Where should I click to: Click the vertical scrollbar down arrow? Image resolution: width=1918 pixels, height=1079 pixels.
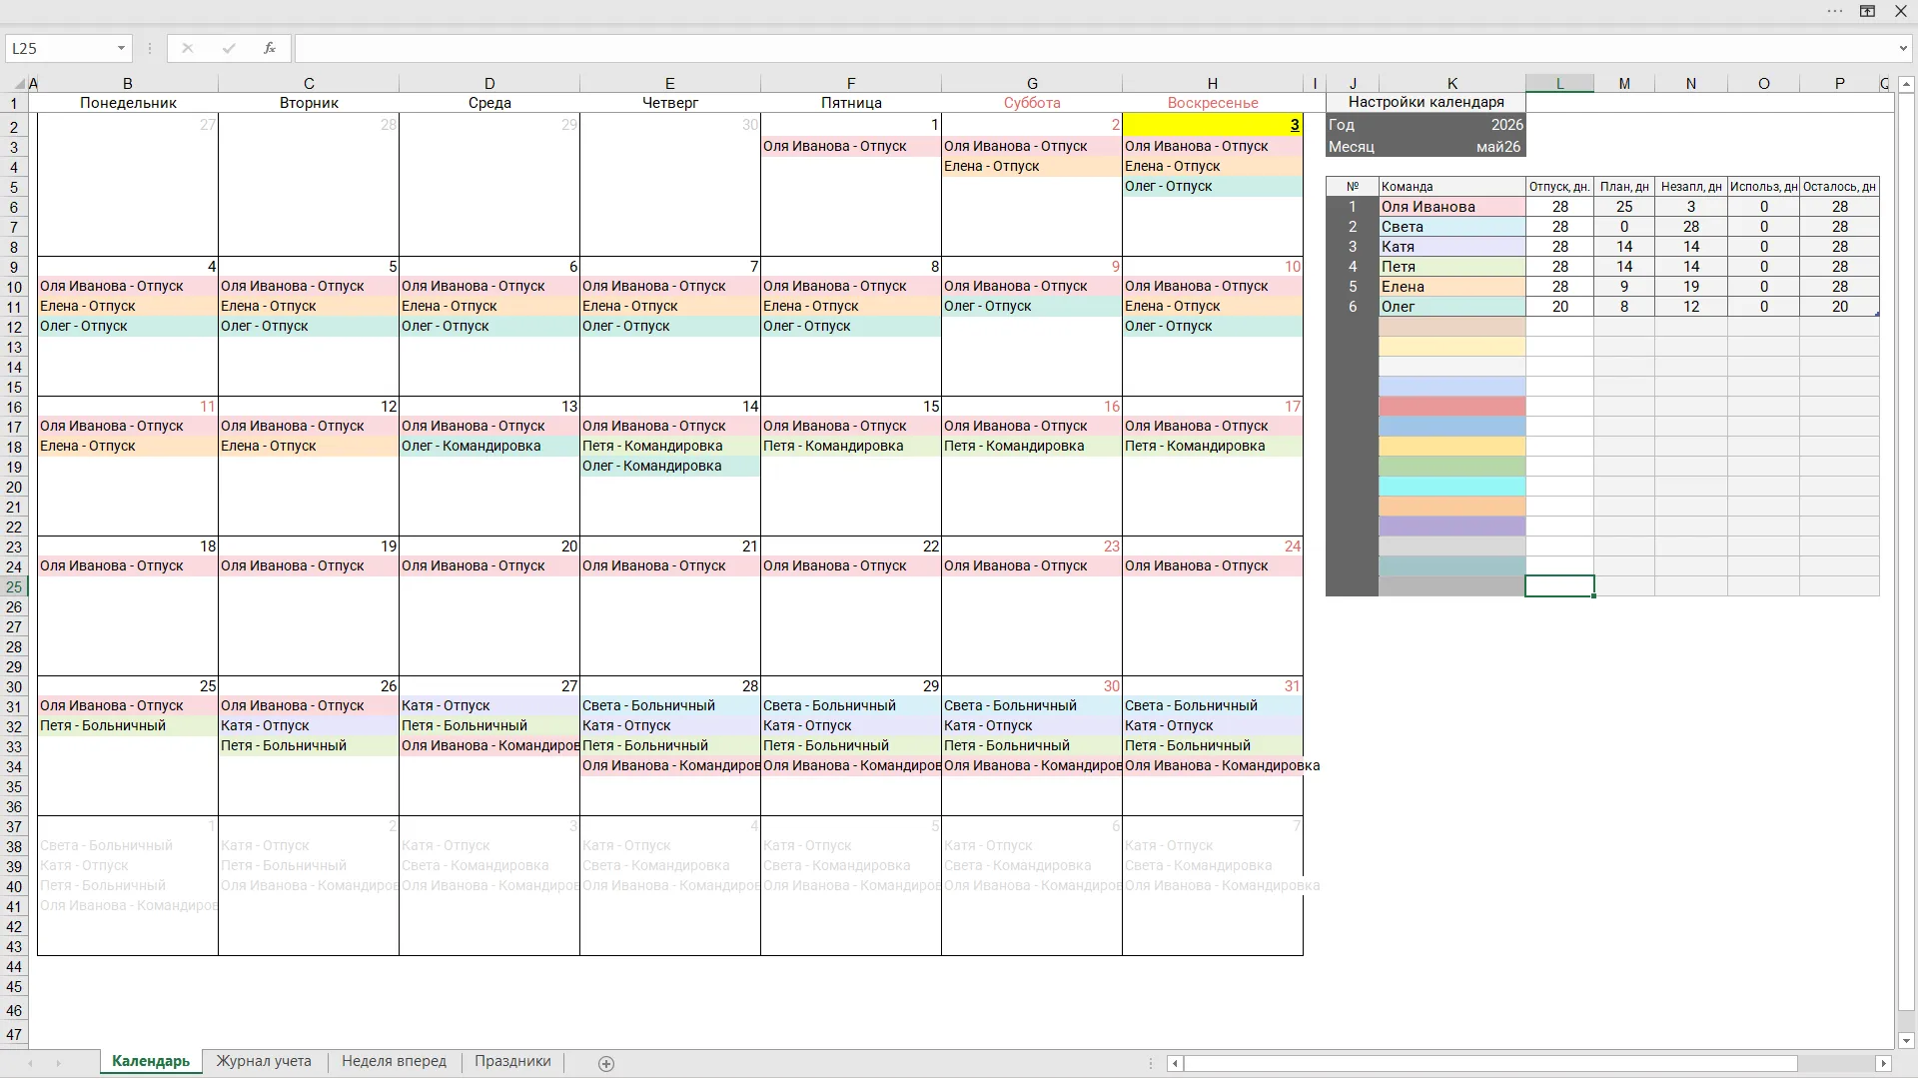click(x=1905, y=1040)
